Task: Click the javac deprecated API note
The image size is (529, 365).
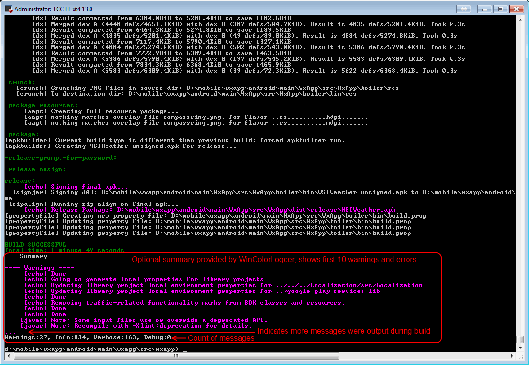Action: [144, 320]
